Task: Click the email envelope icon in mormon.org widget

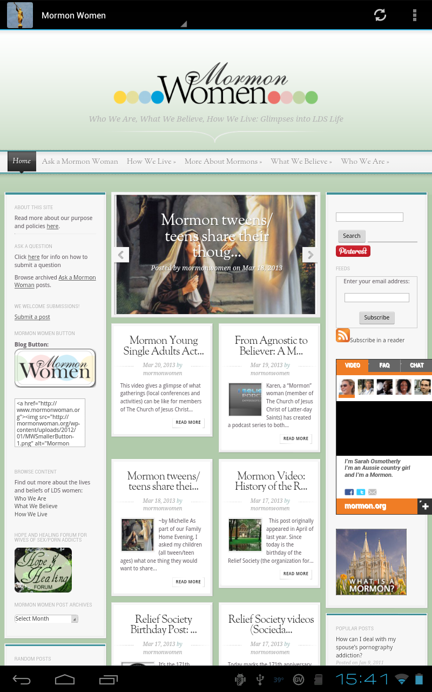Action: tap(372, 492)
